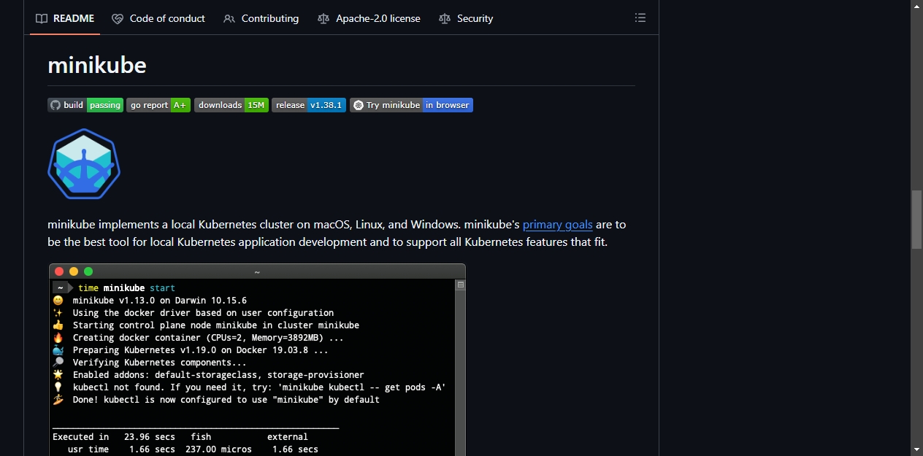
Task: Follow the primary goals link
Action: click(557, 225)
